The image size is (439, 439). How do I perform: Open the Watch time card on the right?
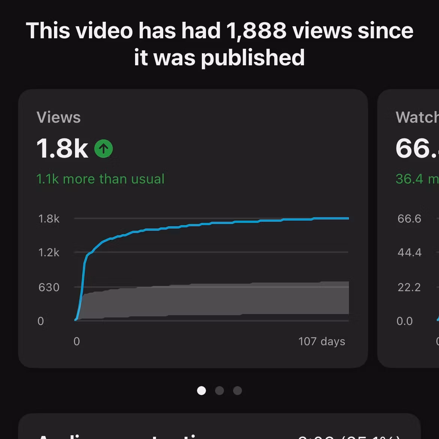coord(408,229)
